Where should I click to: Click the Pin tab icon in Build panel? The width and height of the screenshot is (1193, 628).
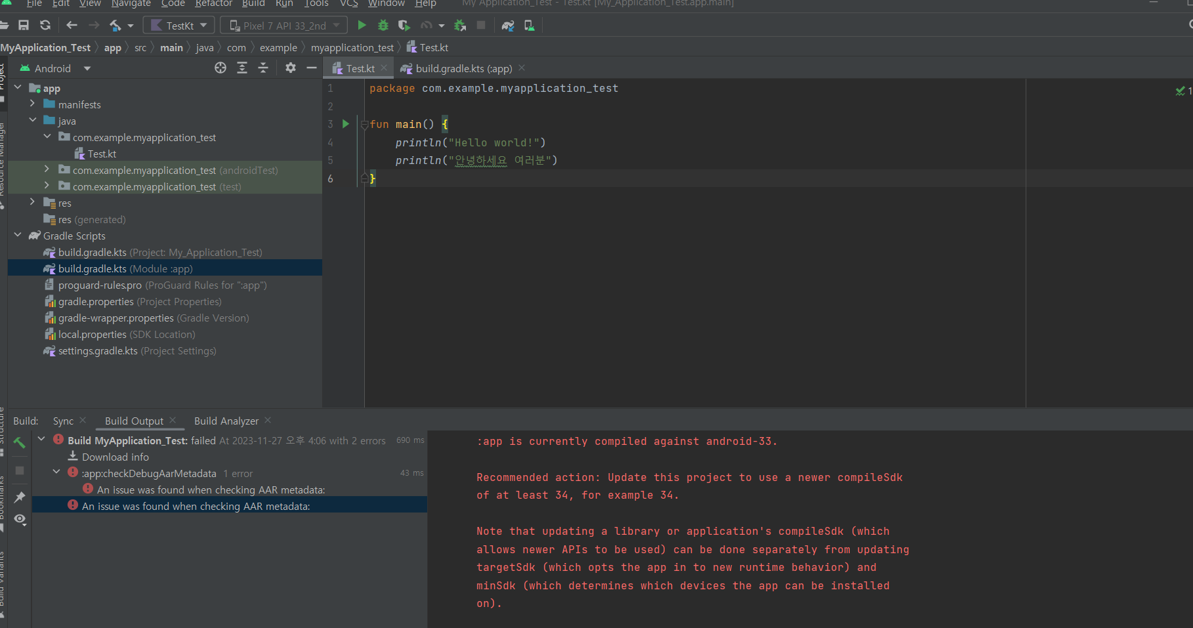pos(20,497)
